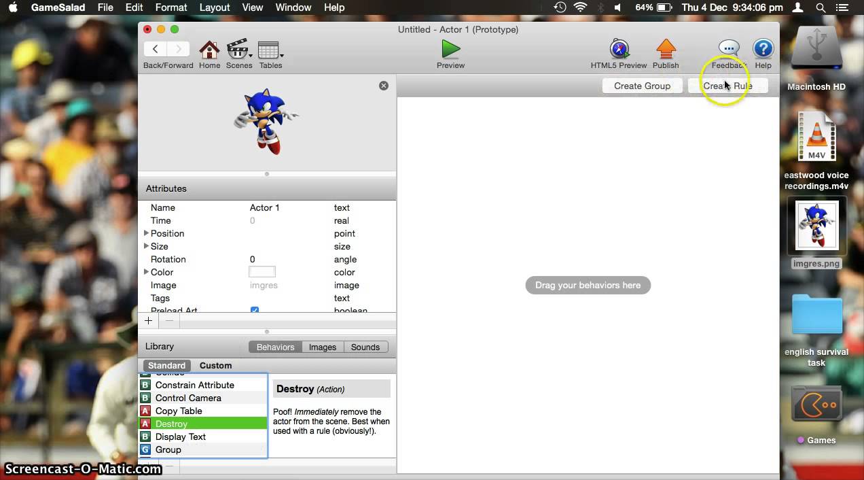Open the Scenes dropdown arrow

point(251,55)
